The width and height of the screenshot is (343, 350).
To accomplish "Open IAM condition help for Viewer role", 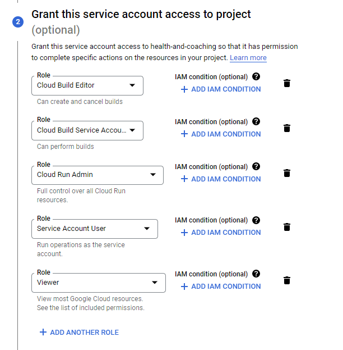I will point(256,274).
